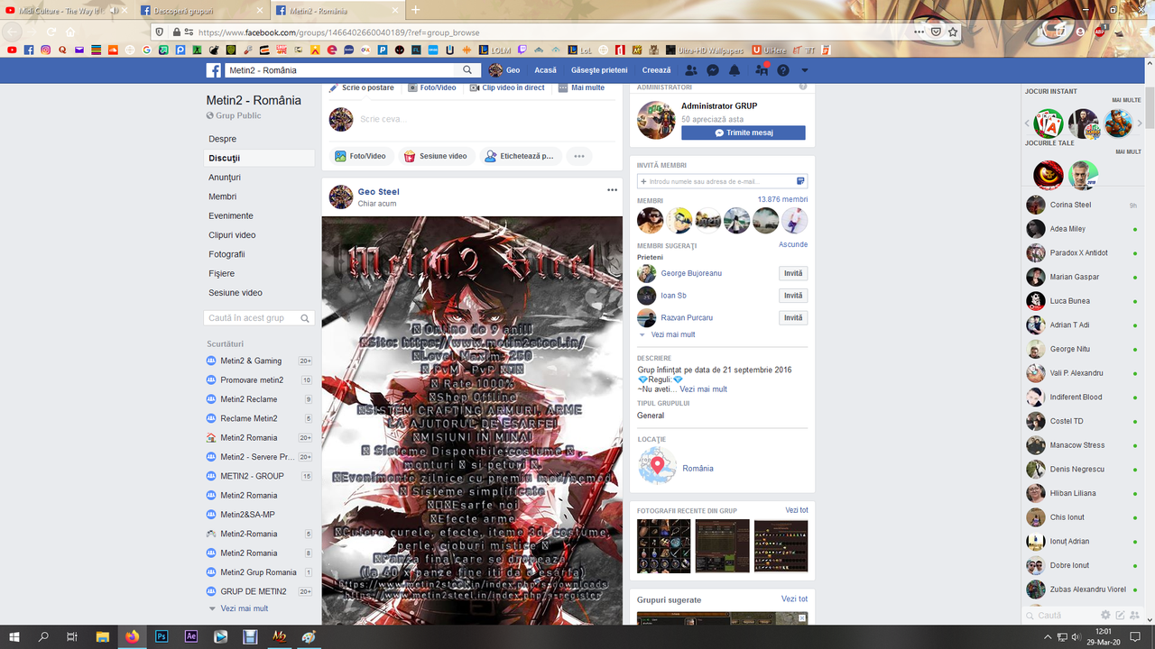Viewport: 1155px width, 649px height.
Task: Click Vezi tot for recent group photos
Action: pyautogui.click(x=797, y=510)
